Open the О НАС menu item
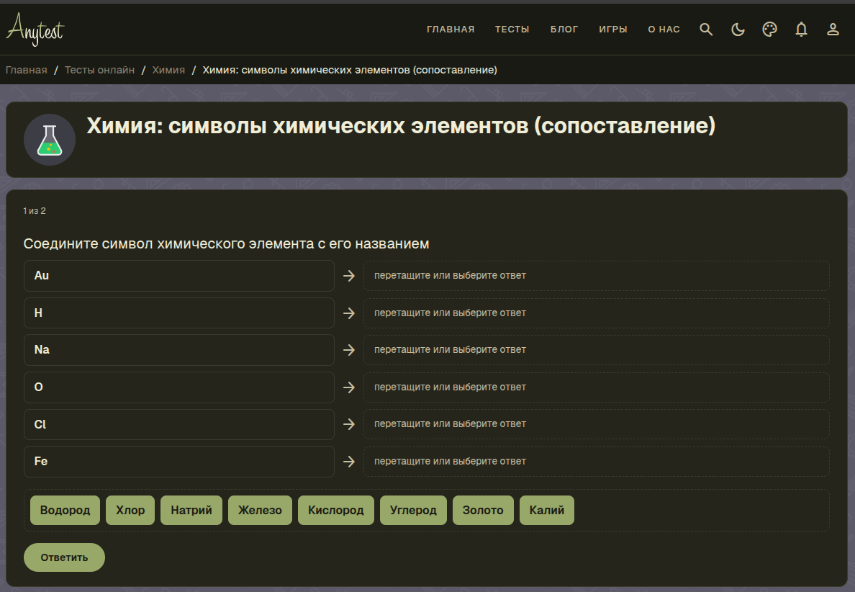 (x=664, y=30)
